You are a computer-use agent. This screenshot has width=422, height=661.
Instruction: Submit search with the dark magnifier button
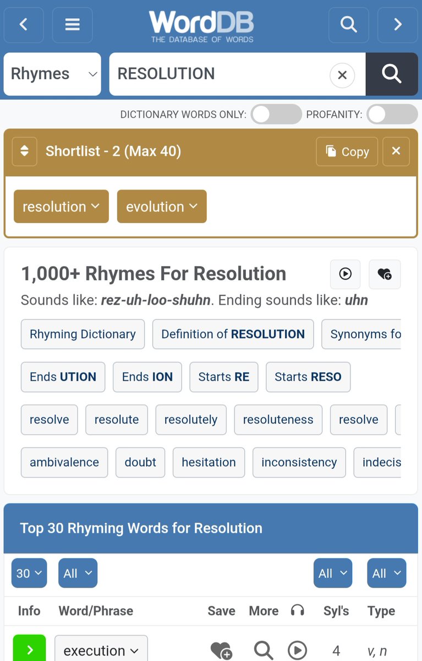[x=392, y=74]
